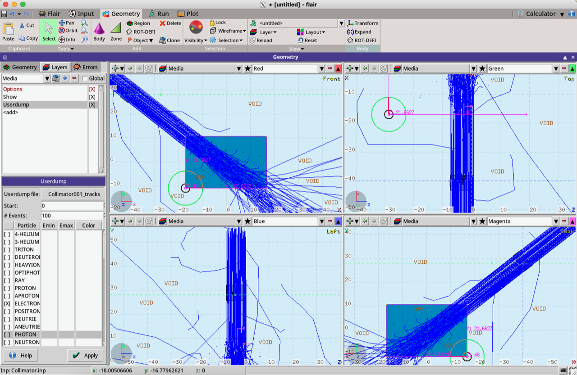Image resolution: width=577 pixels, height=375 pixels.
Task: Uncheck the ELECTRON particle checkbox
Action: point(7,304)
